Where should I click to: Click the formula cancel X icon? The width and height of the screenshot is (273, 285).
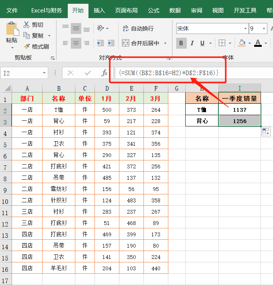click(70, 73)
